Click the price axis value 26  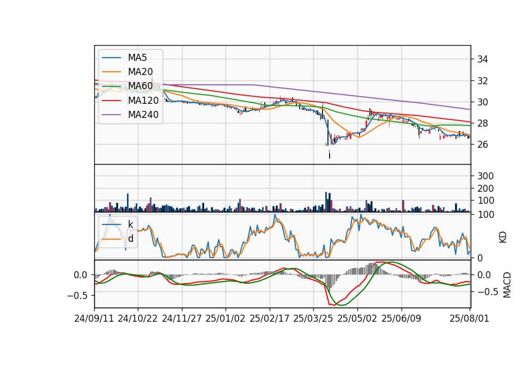[x=483, y=145]
